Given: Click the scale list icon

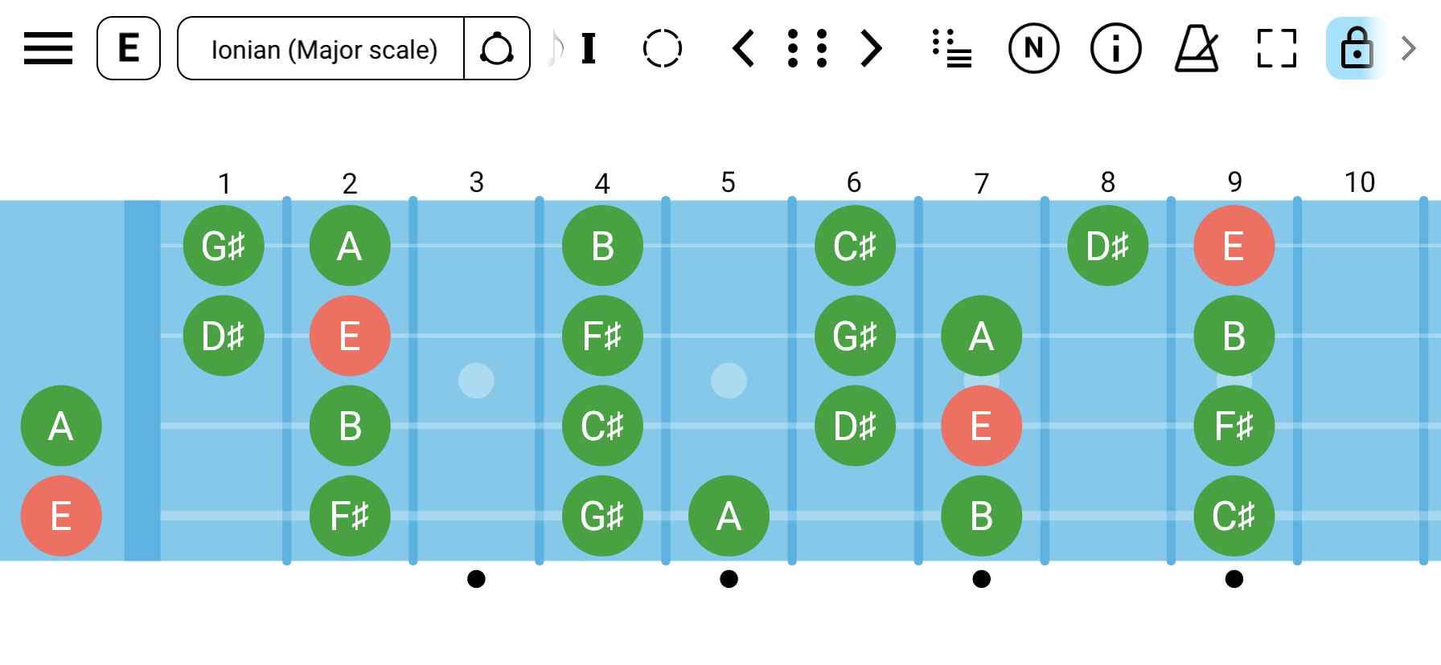Looking at the screenshot, I should tap(952, 48).
